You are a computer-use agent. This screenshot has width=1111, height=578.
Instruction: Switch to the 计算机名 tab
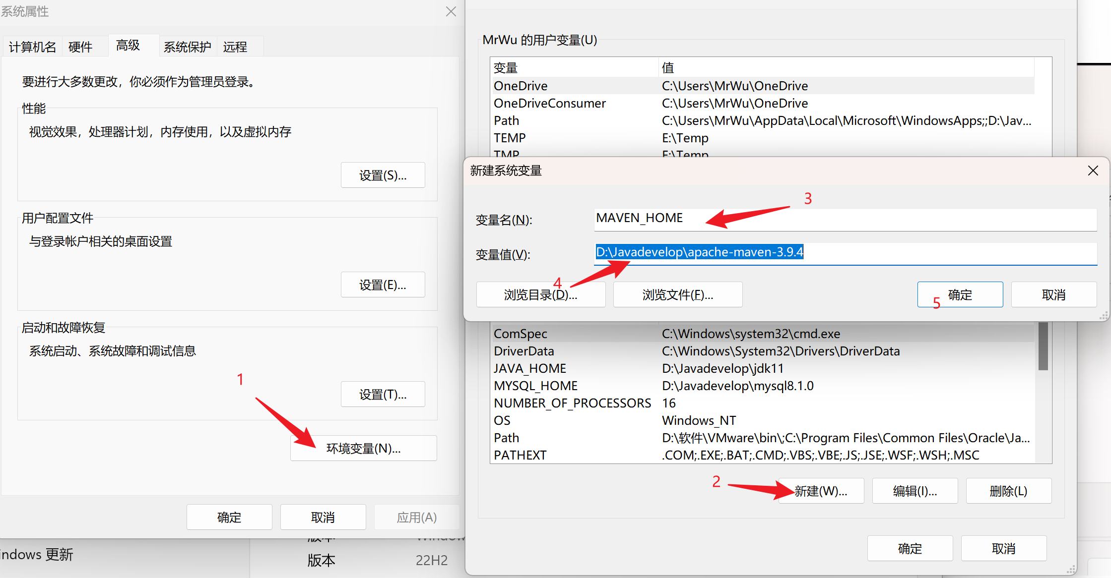click(32, 46)
